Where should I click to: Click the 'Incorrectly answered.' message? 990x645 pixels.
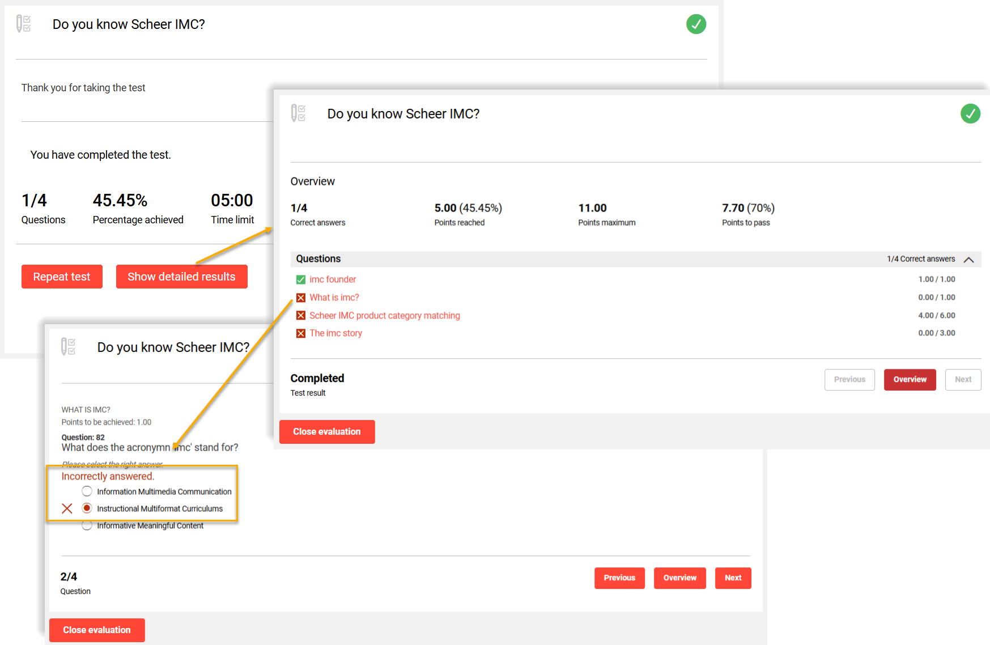pos(108,477)
